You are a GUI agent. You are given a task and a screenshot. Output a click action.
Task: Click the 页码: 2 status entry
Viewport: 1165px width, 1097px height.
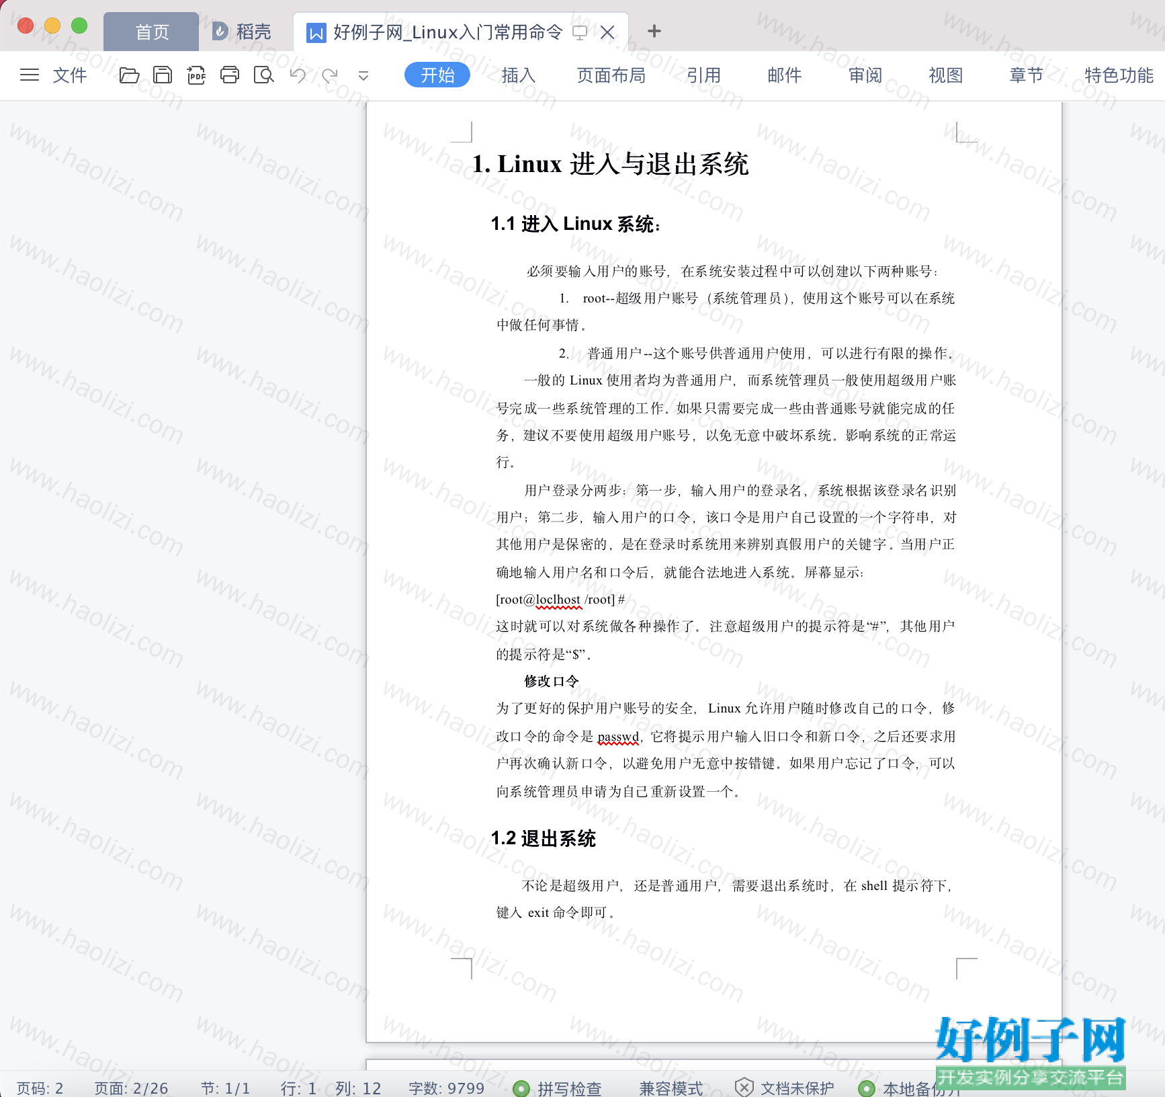click(40, 1088)
